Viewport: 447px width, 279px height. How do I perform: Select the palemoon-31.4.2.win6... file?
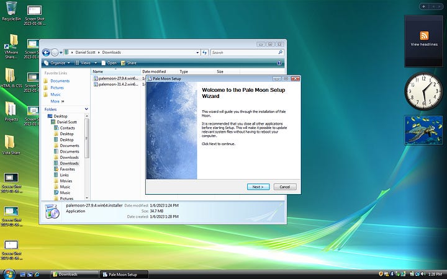pos(116,84)
